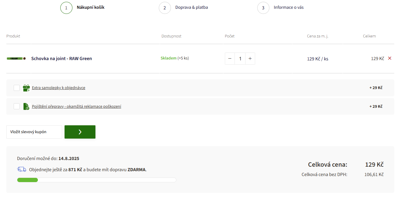
Task: Select the Nákupní košík step
Action: [x=90, y=7]
